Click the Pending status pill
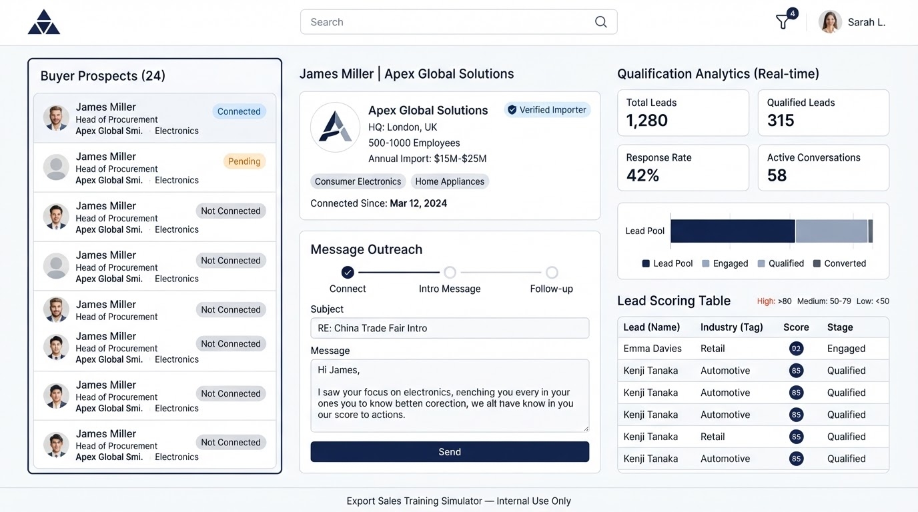The height and width of the screenshot is (512, 918). point(244,161)
